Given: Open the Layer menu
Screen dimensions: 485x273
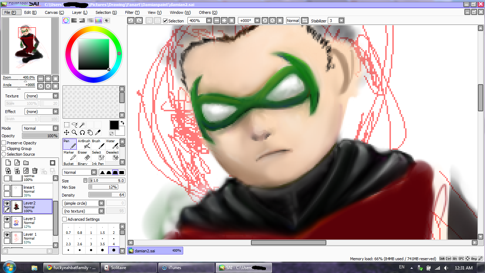Looking at the screenshot, I should tap(80, 12).
